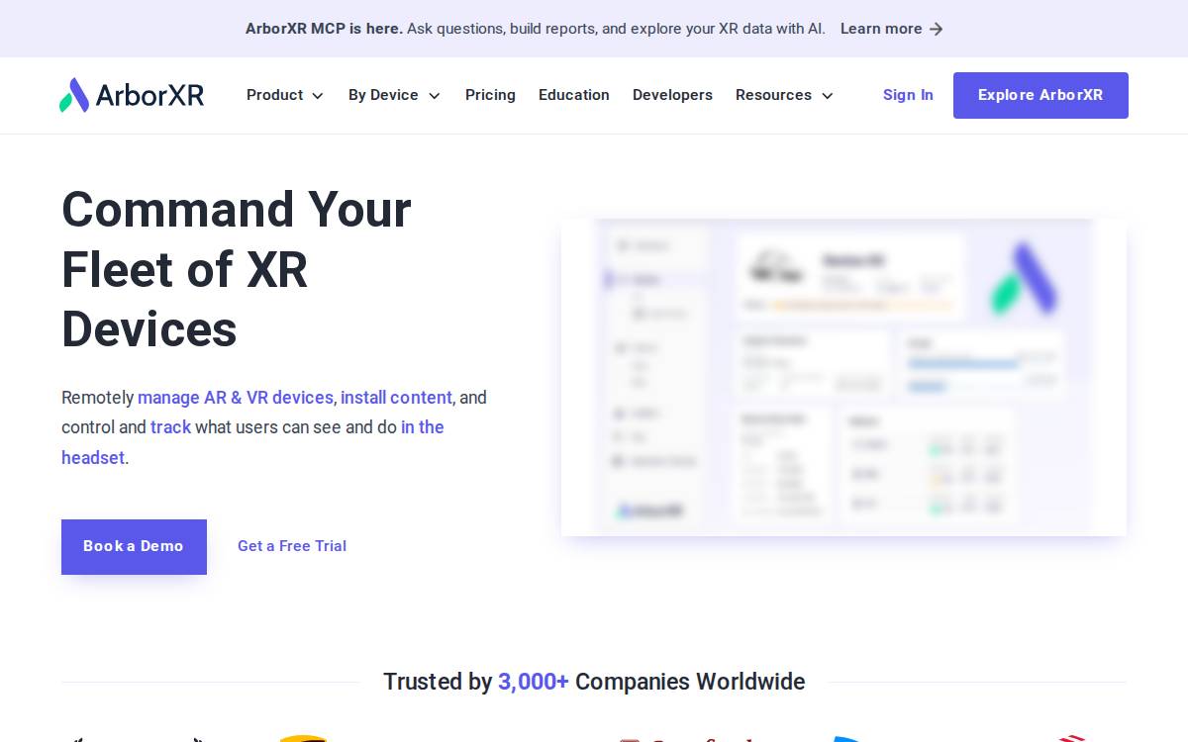The height and width of the screenshot is (742, 1188).
Task: Open the Product menu
Action: click(285, 95)
